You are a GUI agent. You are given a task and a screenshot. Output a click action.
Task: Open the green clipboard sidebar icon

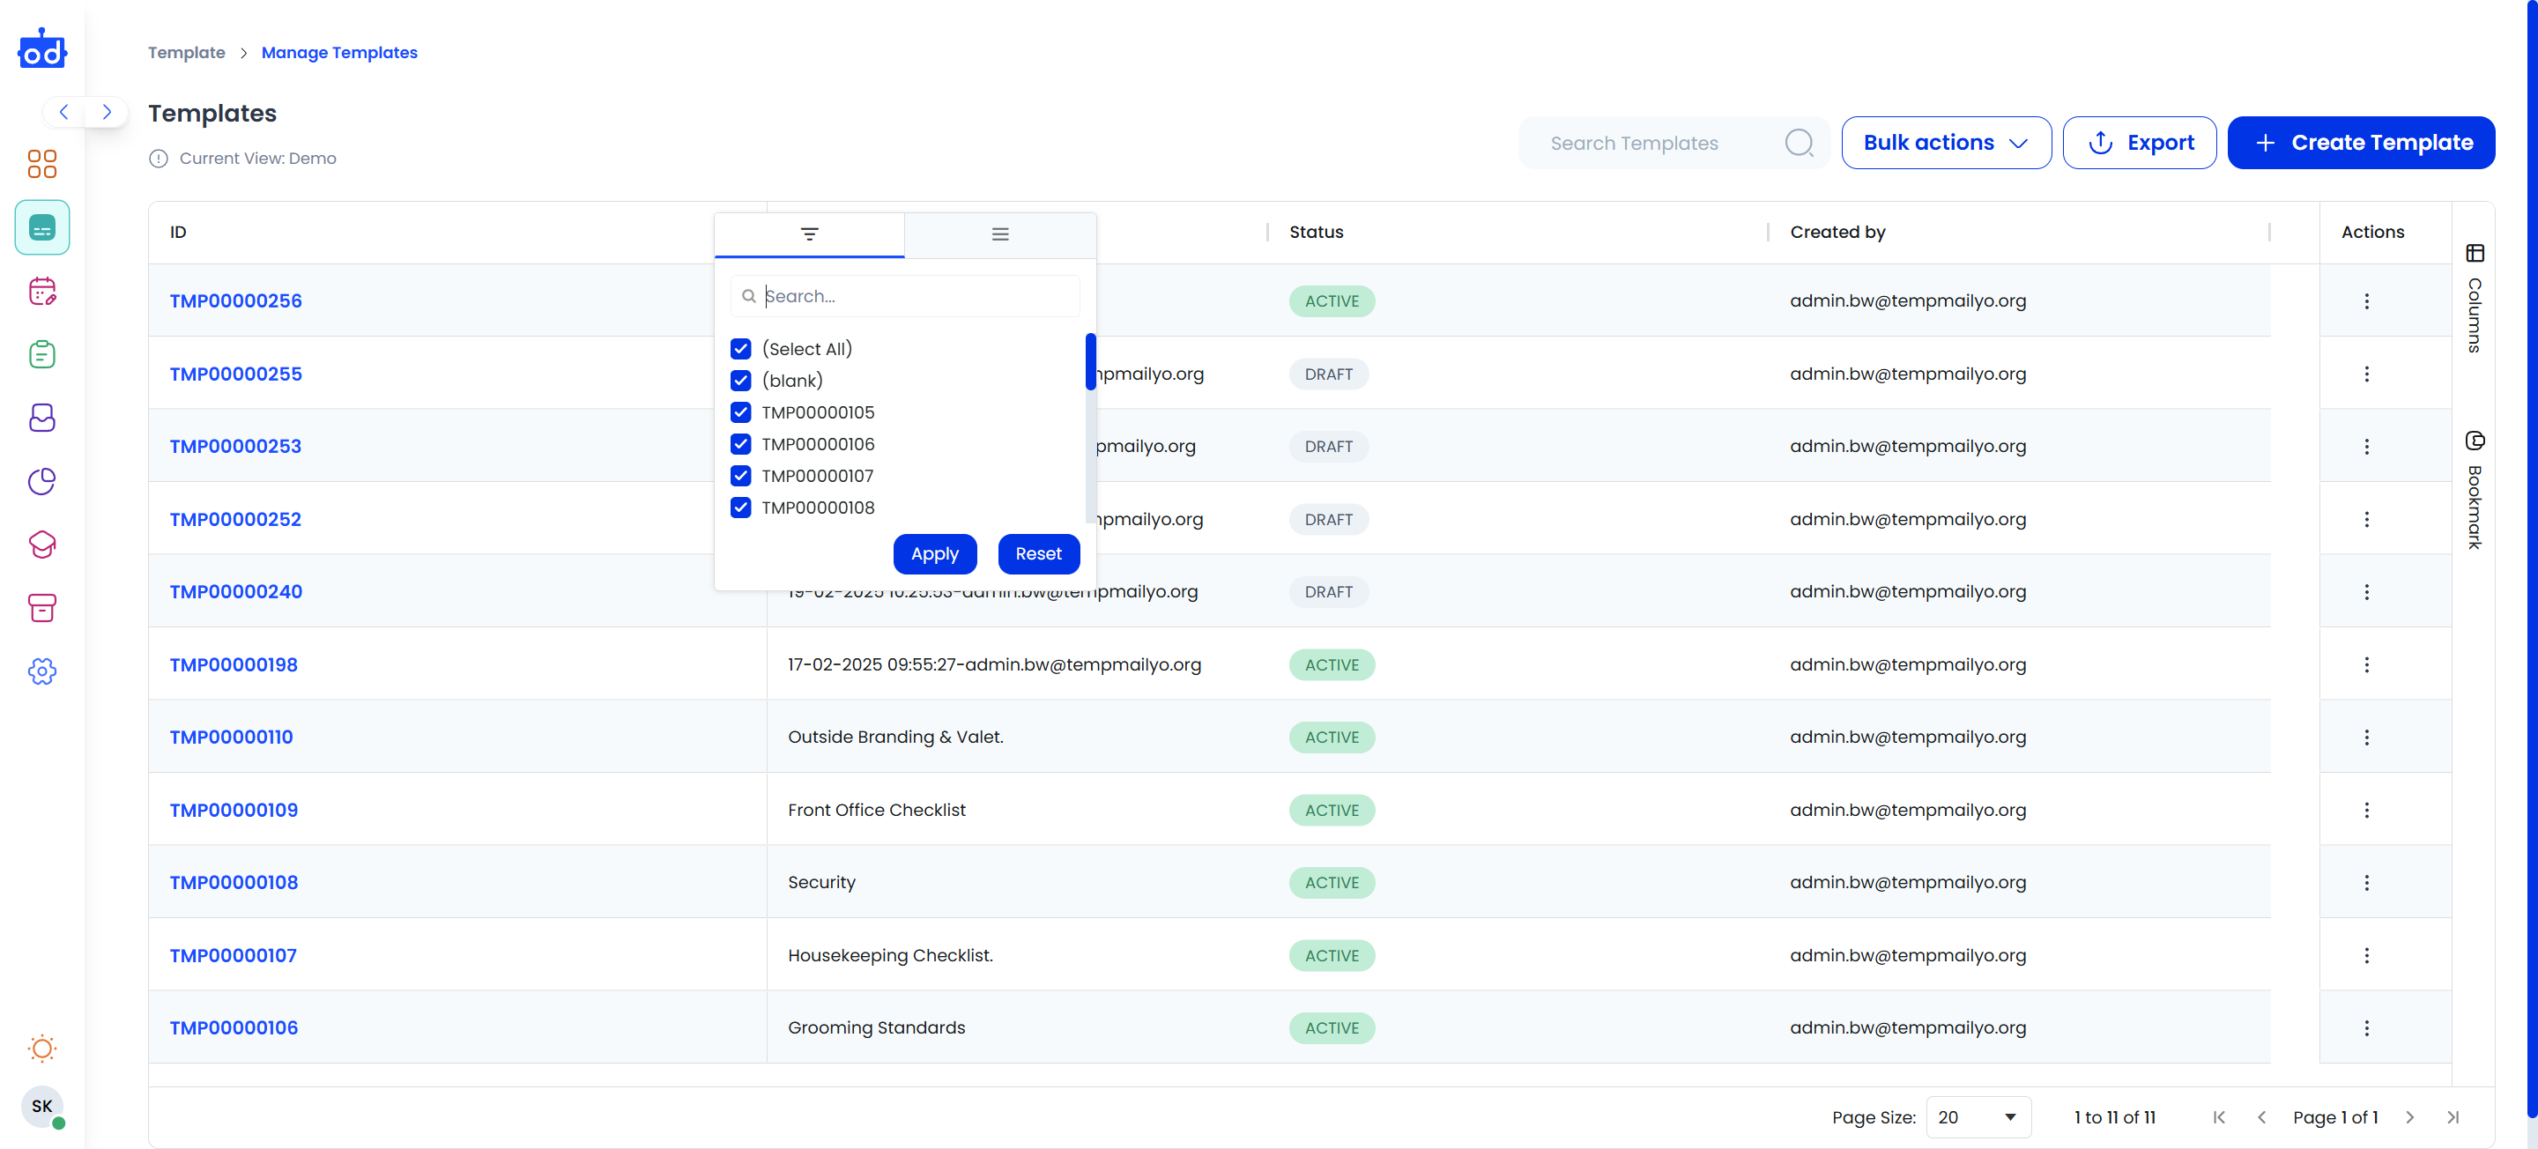coord(42,353)
